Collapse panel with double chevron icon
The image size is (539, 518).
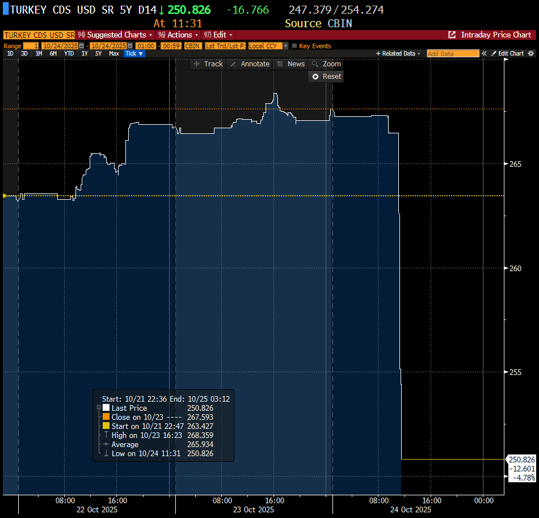pos(485,53)
